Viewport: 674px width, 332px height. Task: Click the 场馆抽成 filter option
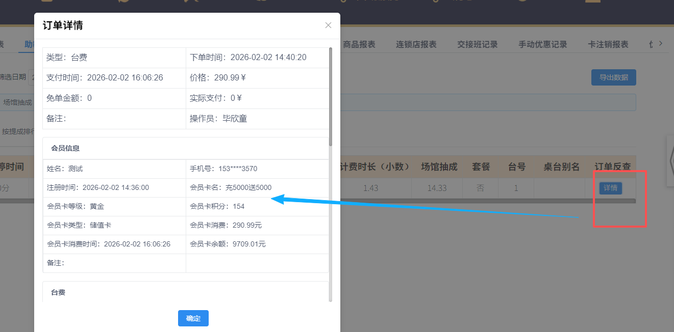18,102
